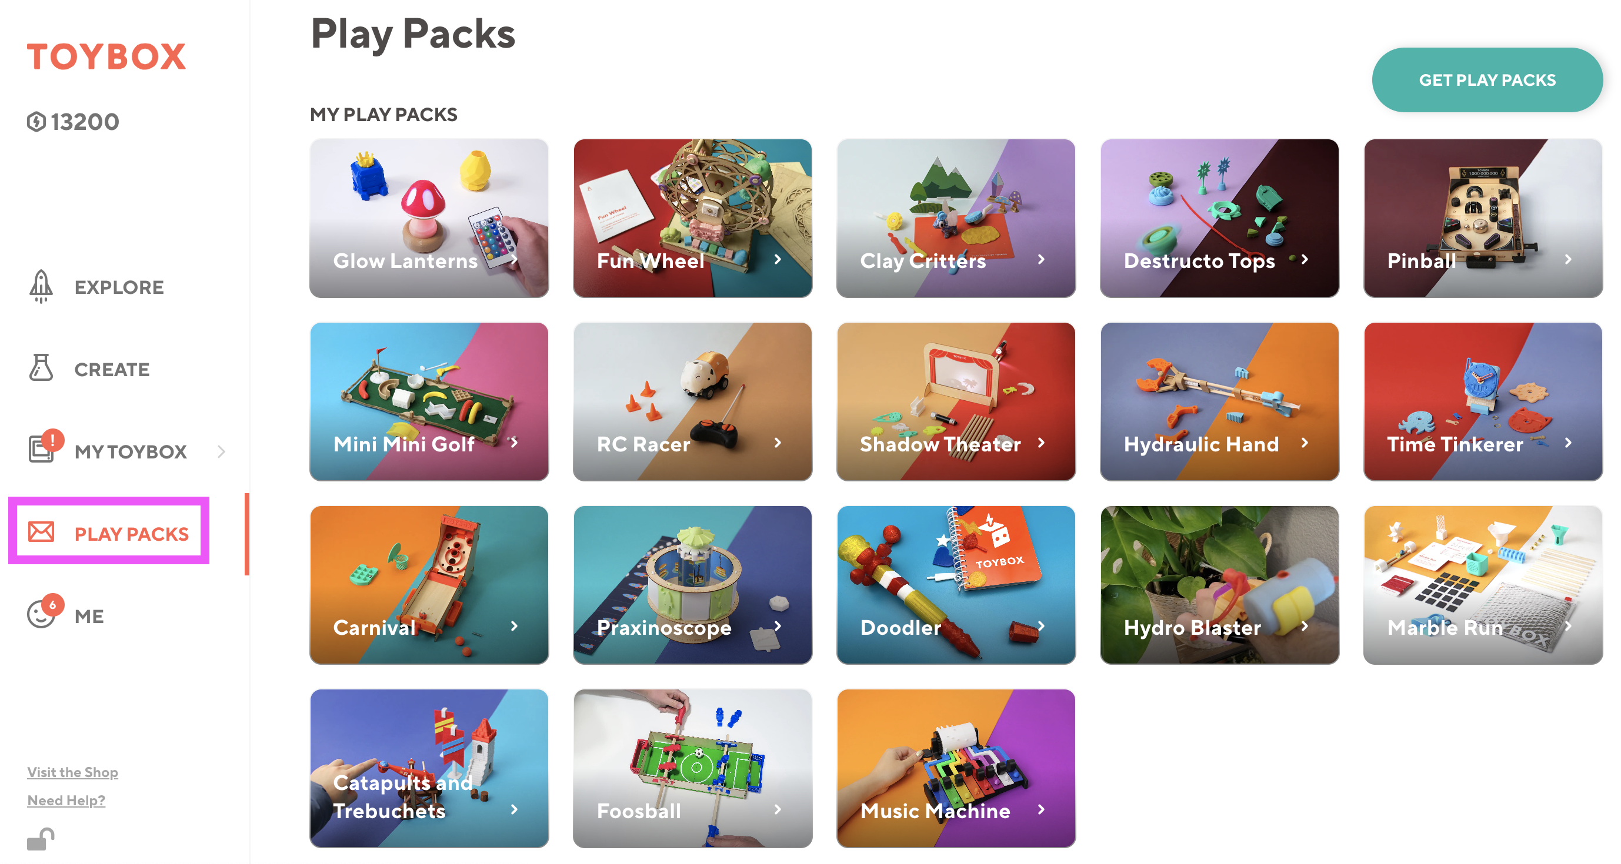Image resolution: width=1621 pixels, height=864 pixels.
Task: Select the Pinball play pack card
Action: click(x=1483, y=218)
